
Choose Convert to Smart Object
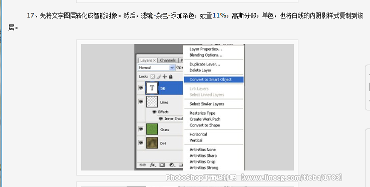click(214, 79)
